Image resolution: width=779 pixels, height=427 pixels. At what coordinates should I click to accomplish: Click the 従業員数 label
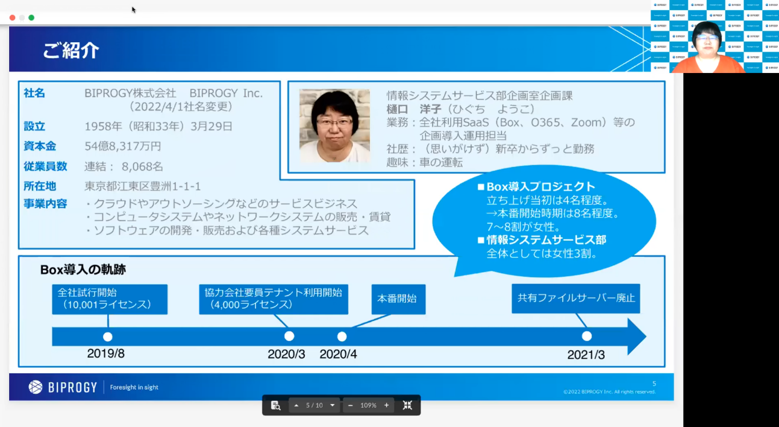[x=45, y=166]
